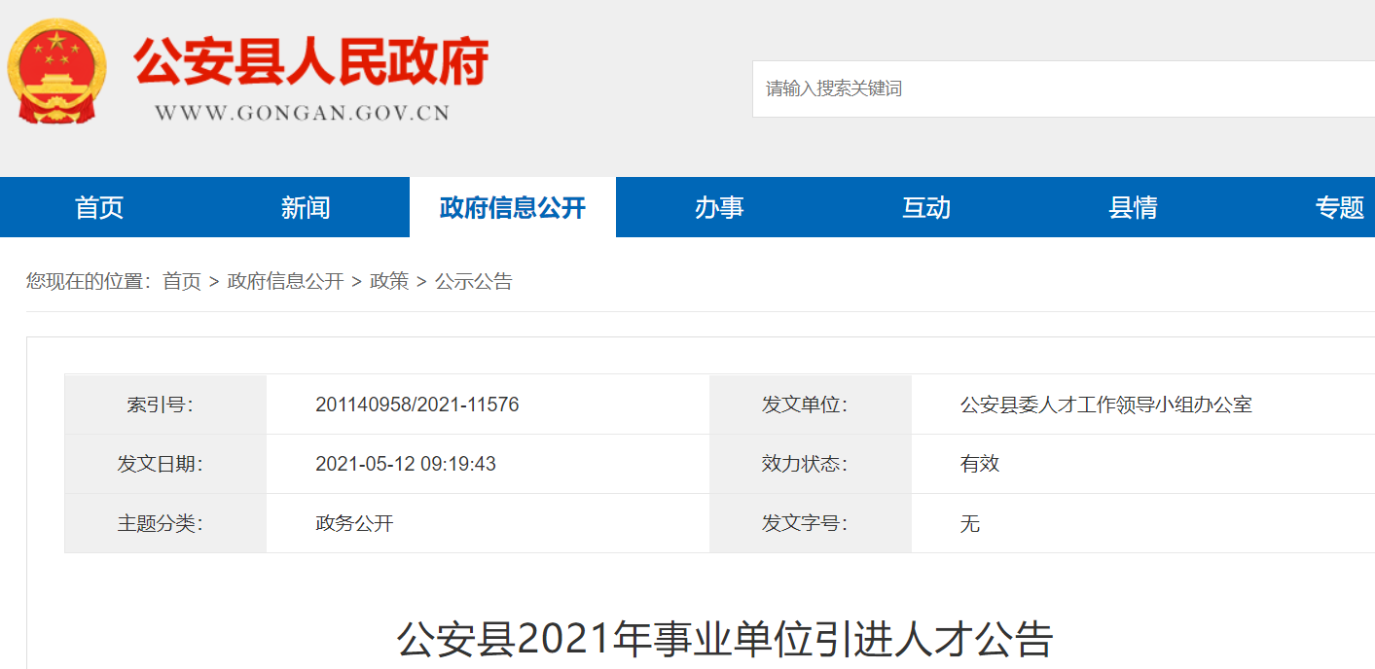
Task: Click the 主题分类 label cell
Action: [165, 523]
